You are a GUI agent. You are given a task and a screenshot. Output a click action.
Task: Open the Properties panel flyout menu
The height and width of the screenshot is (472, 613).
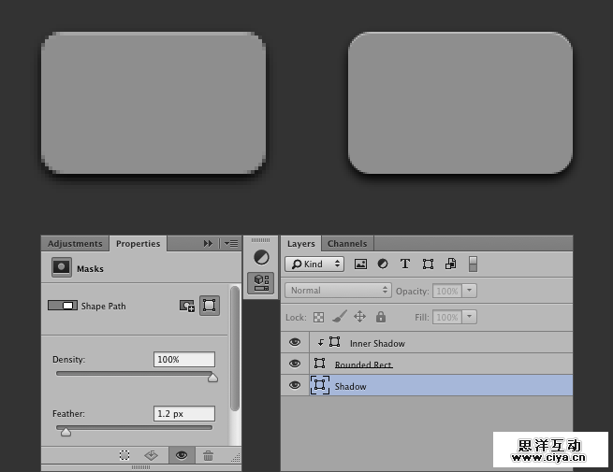231,243
